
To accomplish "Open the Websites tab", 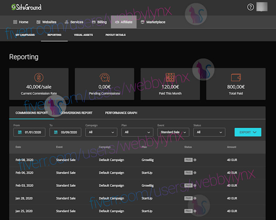I will coord(46,22).
